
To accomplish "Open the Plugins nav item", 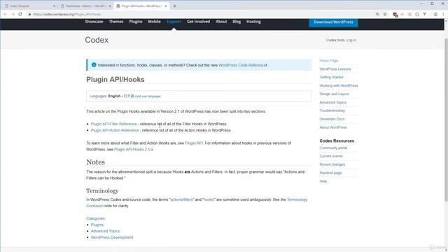I will tap(136, 22).
